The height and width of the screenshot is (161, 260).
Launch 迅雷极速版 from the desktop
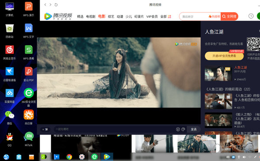(10, 74)
